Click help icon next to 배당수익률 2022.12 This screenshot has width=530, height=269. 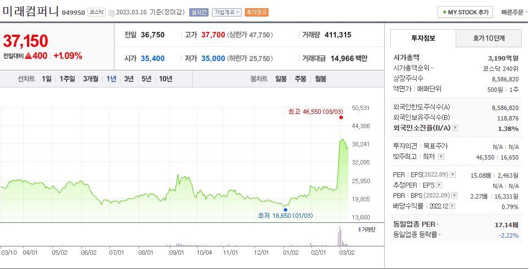(x=452, y=206)
